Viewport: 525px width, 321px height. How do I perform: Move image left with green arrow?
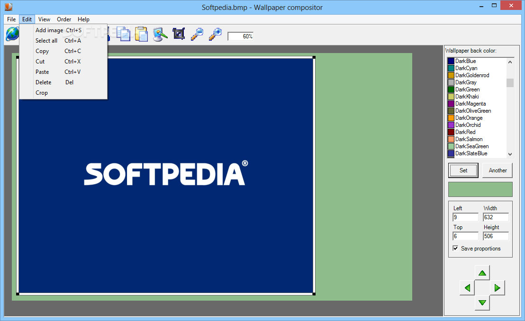point(467,288)
